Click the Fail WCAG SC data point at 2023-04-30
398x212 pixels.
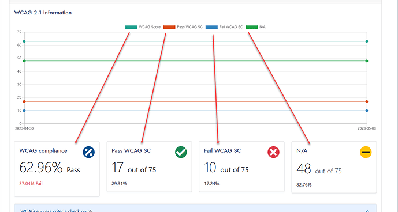click(x=24, y=111)
